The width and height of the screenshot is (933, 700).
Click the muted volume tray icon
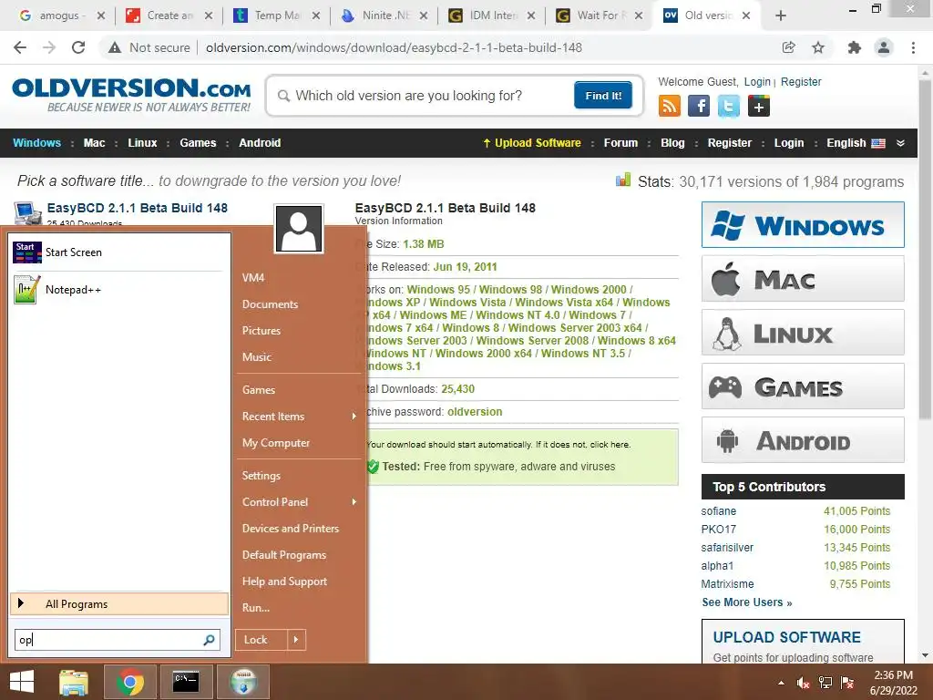pyautogui.click(x=803, y=683)
